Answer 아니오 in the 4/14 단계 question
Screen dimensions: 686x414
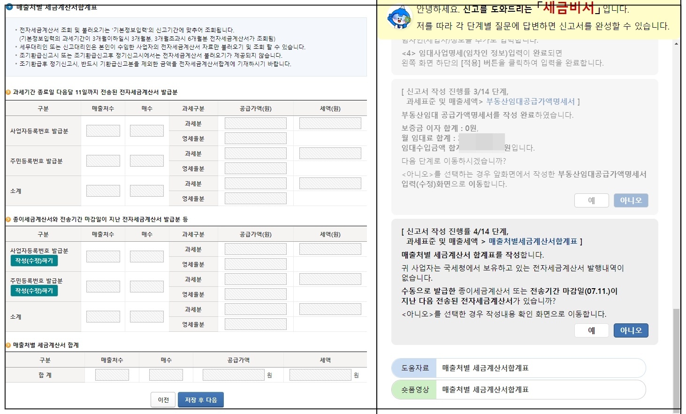631,330
